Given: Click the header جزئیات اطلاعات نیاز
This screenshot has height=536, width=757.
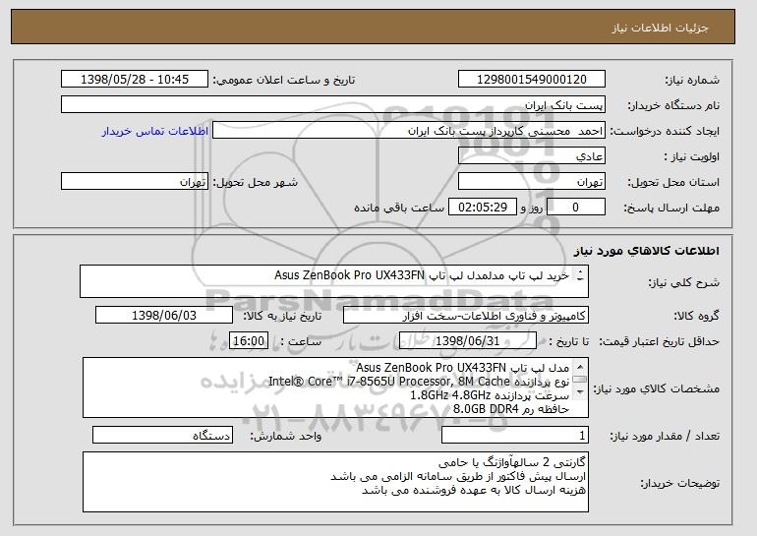Looking at the screenshot, I should (x=660, y=28).
